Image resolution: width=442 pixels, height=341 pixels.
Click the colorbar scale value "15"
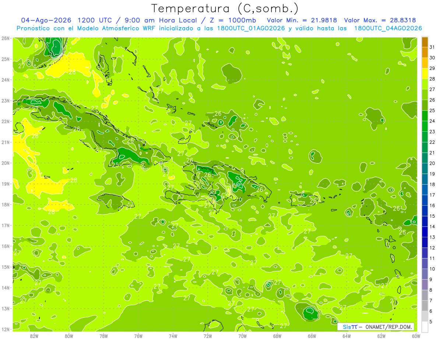(432, 216)
